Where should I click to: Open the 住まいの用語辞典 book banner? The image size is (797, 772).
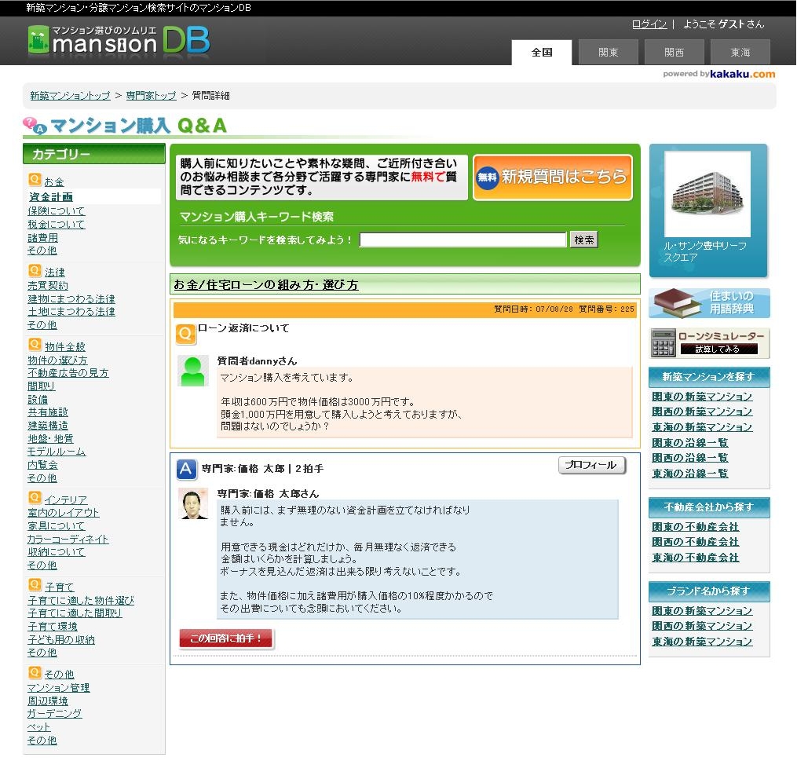click(x=709, y=302)
